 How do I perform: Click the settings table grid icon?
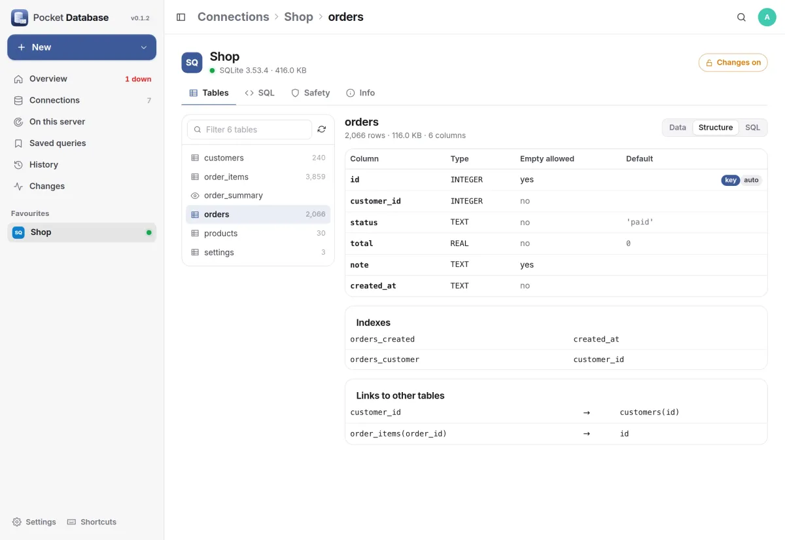coord(195,253)
